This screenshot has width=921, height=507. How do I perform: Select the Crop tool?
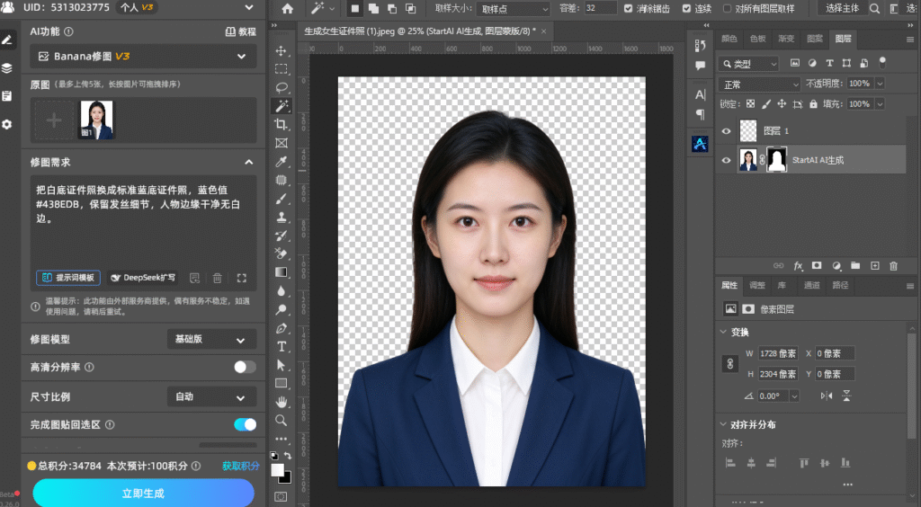click(282, 124)
